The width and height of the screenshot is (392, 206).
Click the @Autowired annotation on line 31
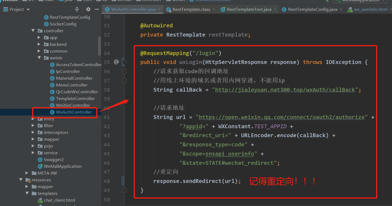point(157,25)
